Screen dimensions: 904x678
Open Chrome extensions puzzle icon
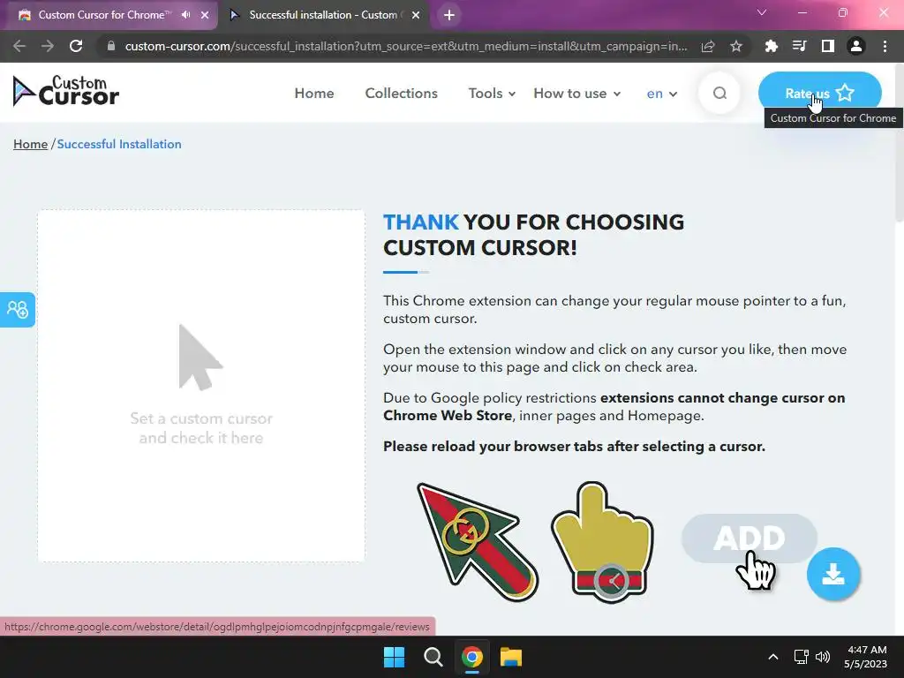click(771, 46)
